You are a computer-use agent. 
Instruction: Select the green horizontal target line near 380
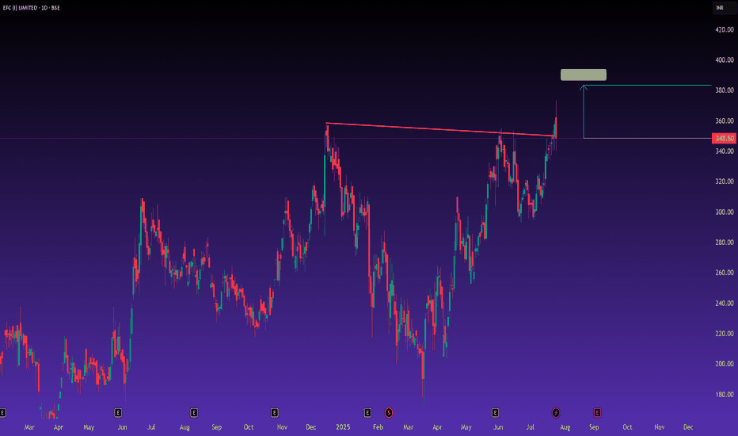click(647, 86)
